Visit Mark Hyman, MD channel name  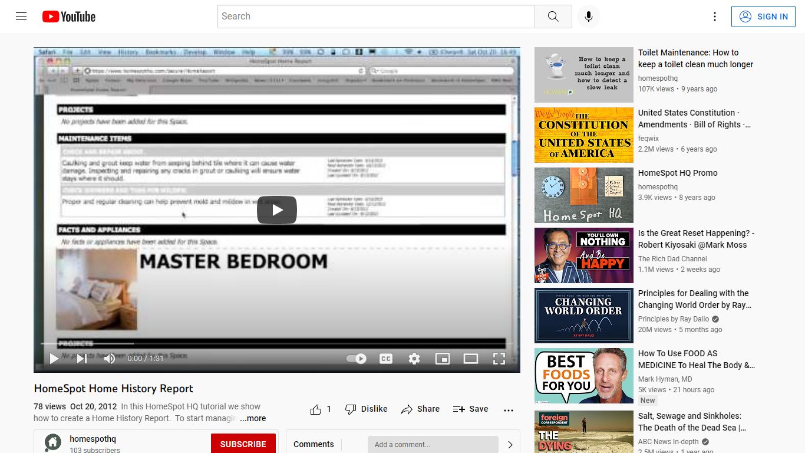[665, 379]
